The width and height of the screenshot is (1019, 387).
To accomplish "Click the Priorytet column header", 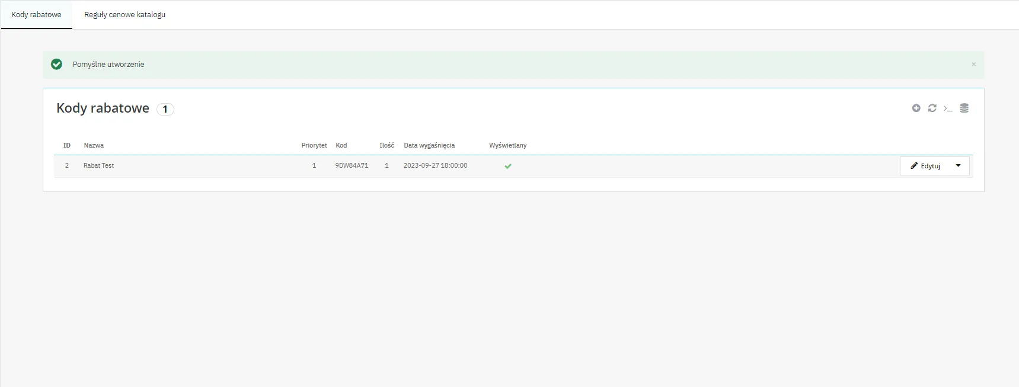I will [x=314, y=145].
